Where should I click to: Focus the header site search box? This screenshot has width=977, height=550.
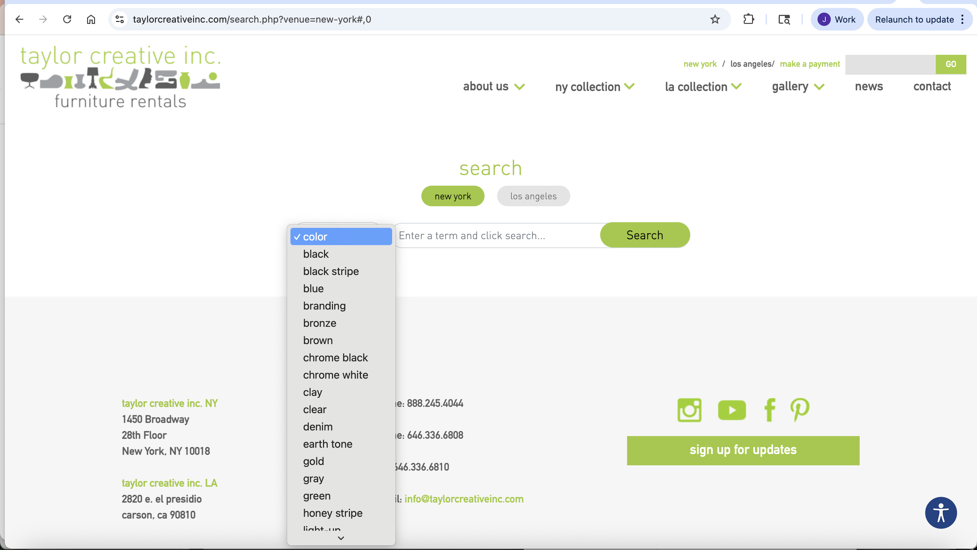pyautogui.click(x=890, y=64)
